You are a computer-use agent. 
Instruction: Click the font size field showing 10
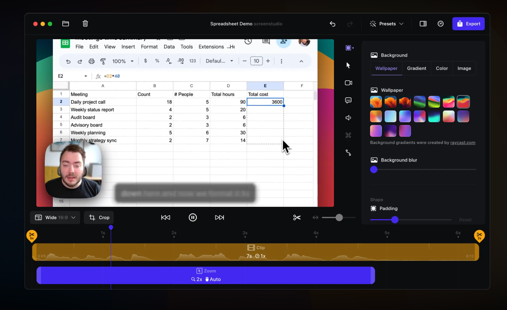[x=256, y=61]
